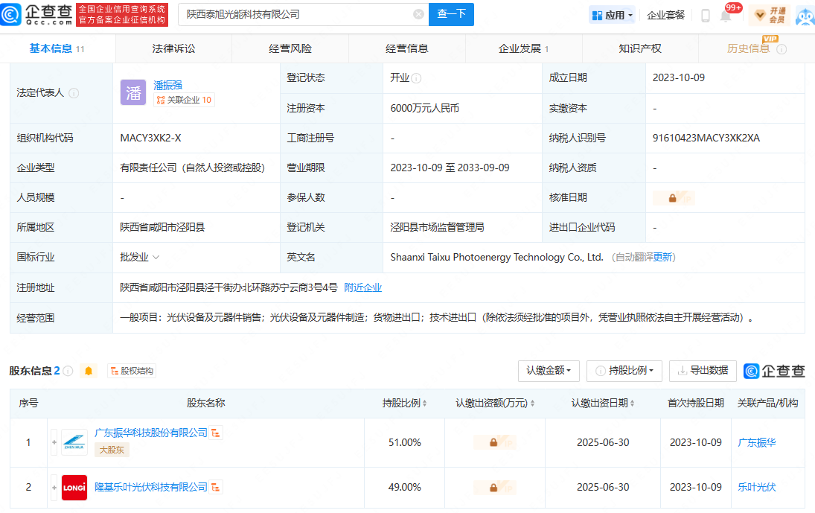This screenshot has height=513, width=815.
Task: Clear the search box text
Action: [x=418, y=14]
